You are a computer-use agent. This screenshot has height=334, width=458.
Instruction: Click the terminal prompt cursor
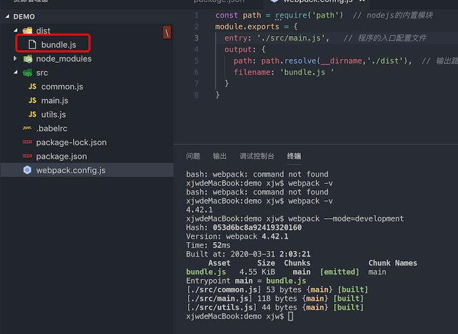[290, 316]
